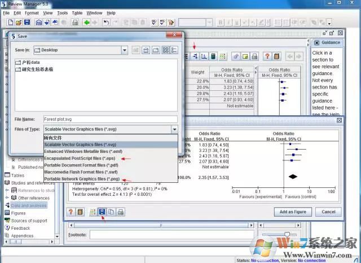Viewport: 361px width, 263px height.
Task: Select Portable Network Graphics (*.png) file type
Action: pos(85,179)
